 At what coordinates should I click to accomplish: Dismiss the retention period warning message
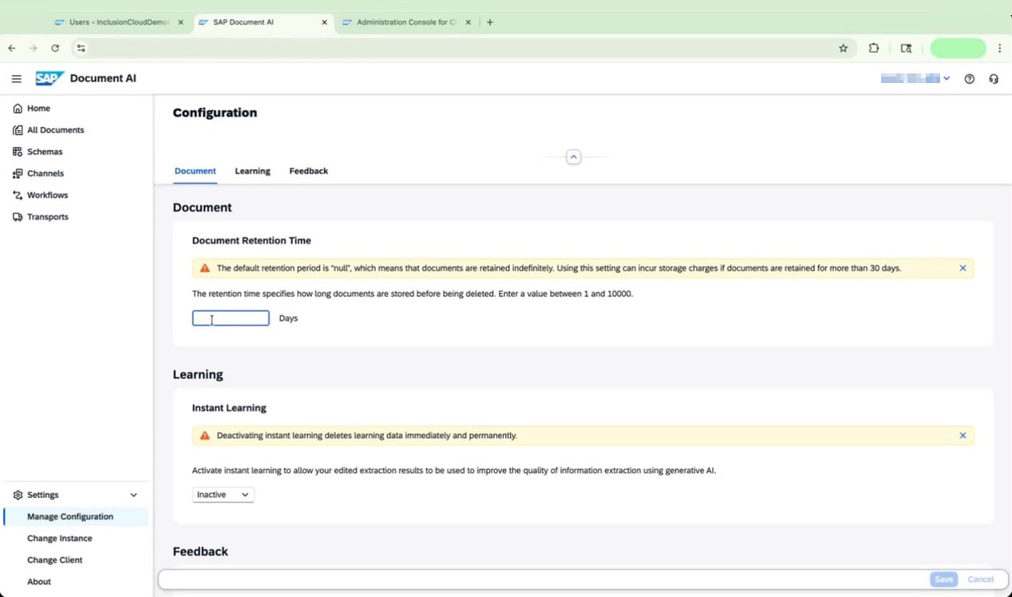point(963,268)
